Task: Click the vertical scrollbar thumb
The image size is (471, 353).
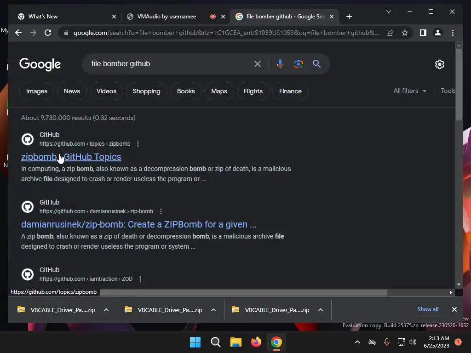Action: click(459, 85)
